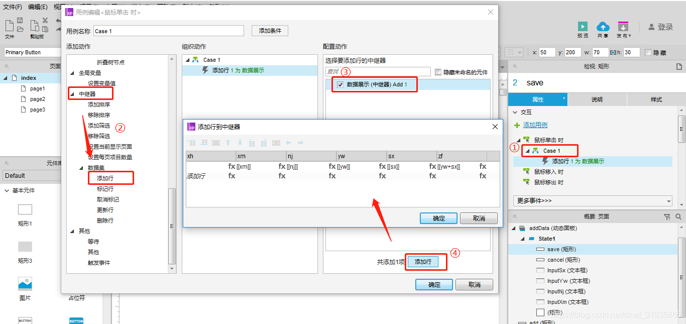Click the 查找 search field
Image resolution: width=686 pixels, height=324 pixels.
point(378,72)
